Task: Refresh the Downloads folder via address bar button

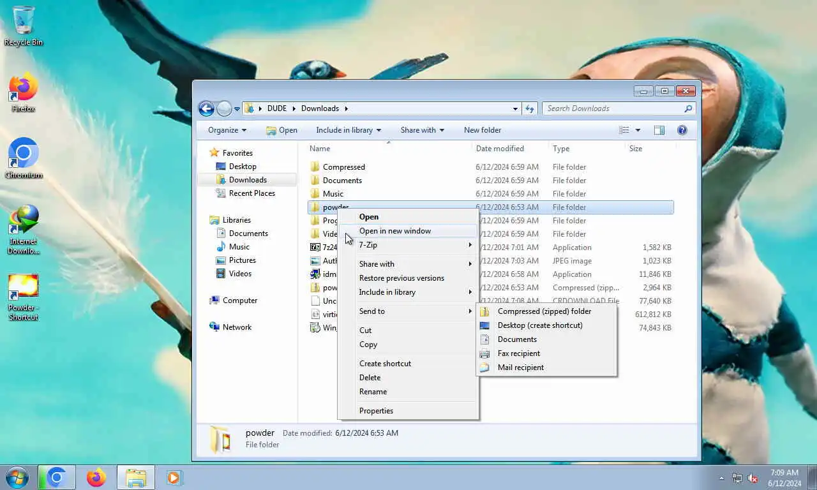Action: [x=529, y=109]
